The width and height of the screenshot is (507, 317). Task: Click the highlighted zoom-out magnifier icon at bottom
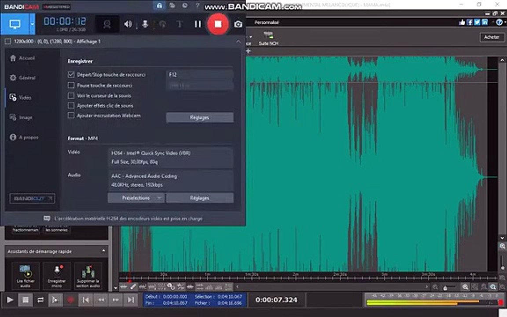click(x=493, y=287)
